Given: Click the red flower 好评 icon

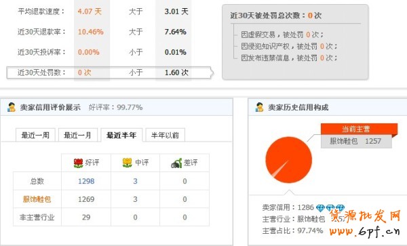Looking at the screenshot, I should coord(78,163).
